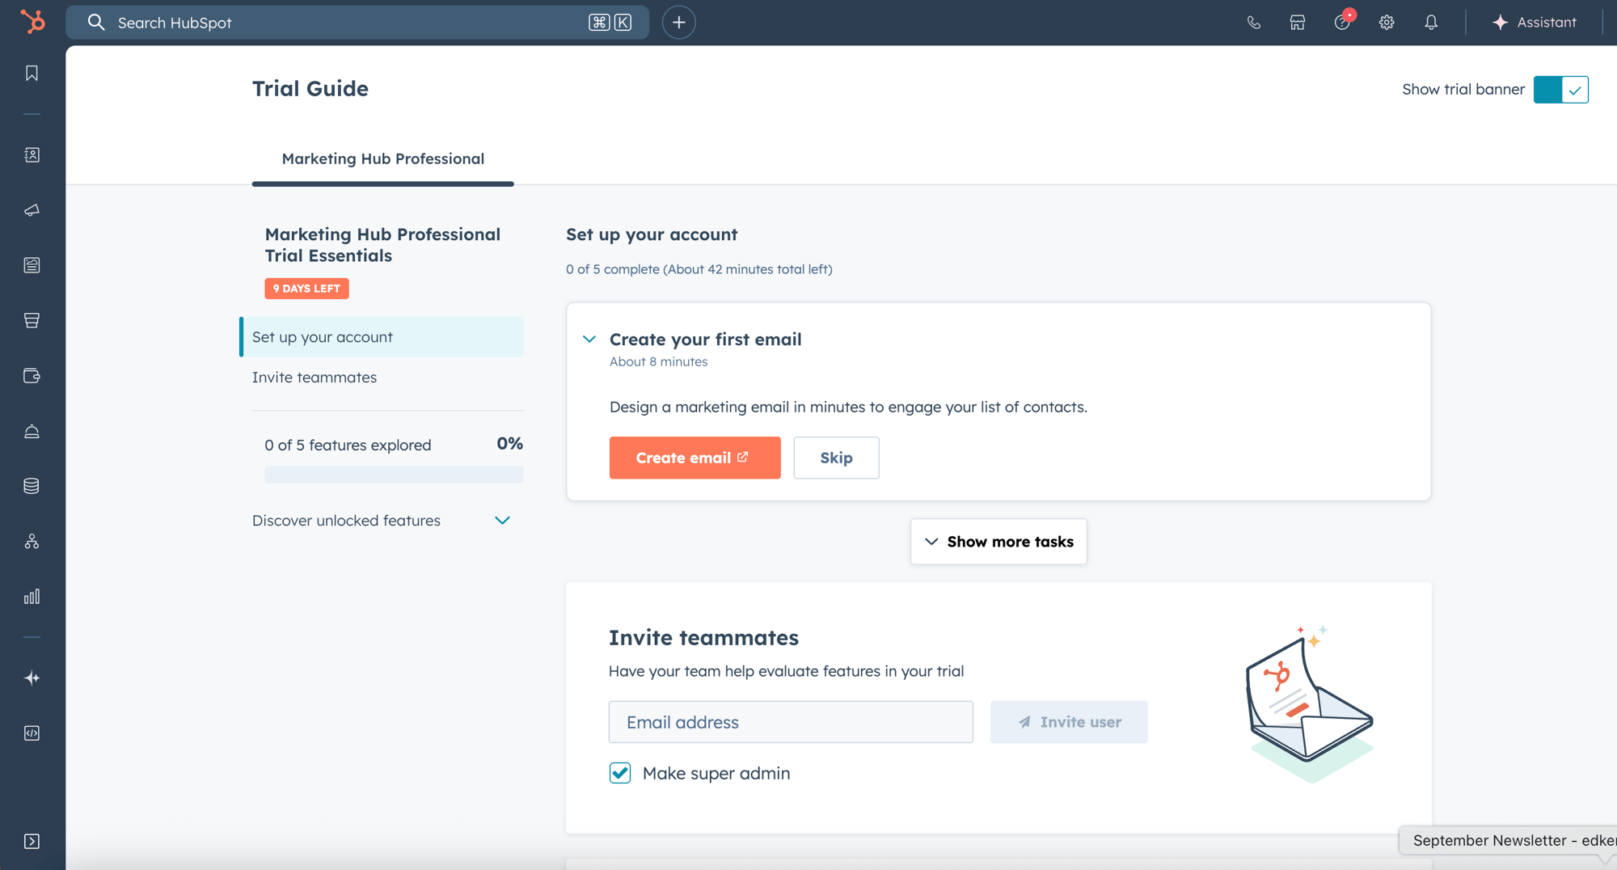Focus the Search HubSpot field

(x=357, y=23)
